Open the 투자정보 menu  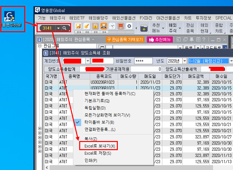point(204,18)
